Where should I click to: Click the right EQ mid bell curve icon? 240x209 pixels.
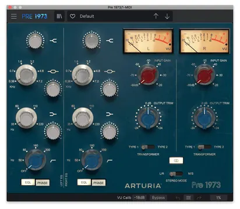point(110,71)
